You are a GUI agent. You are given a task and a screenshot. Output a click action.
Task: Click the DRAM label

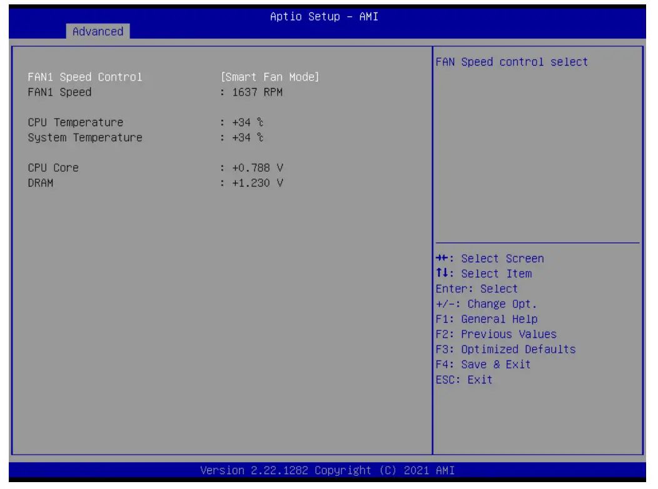40,183
